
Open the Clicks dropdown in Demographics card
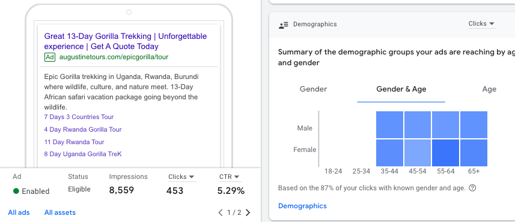pos(481,23)
